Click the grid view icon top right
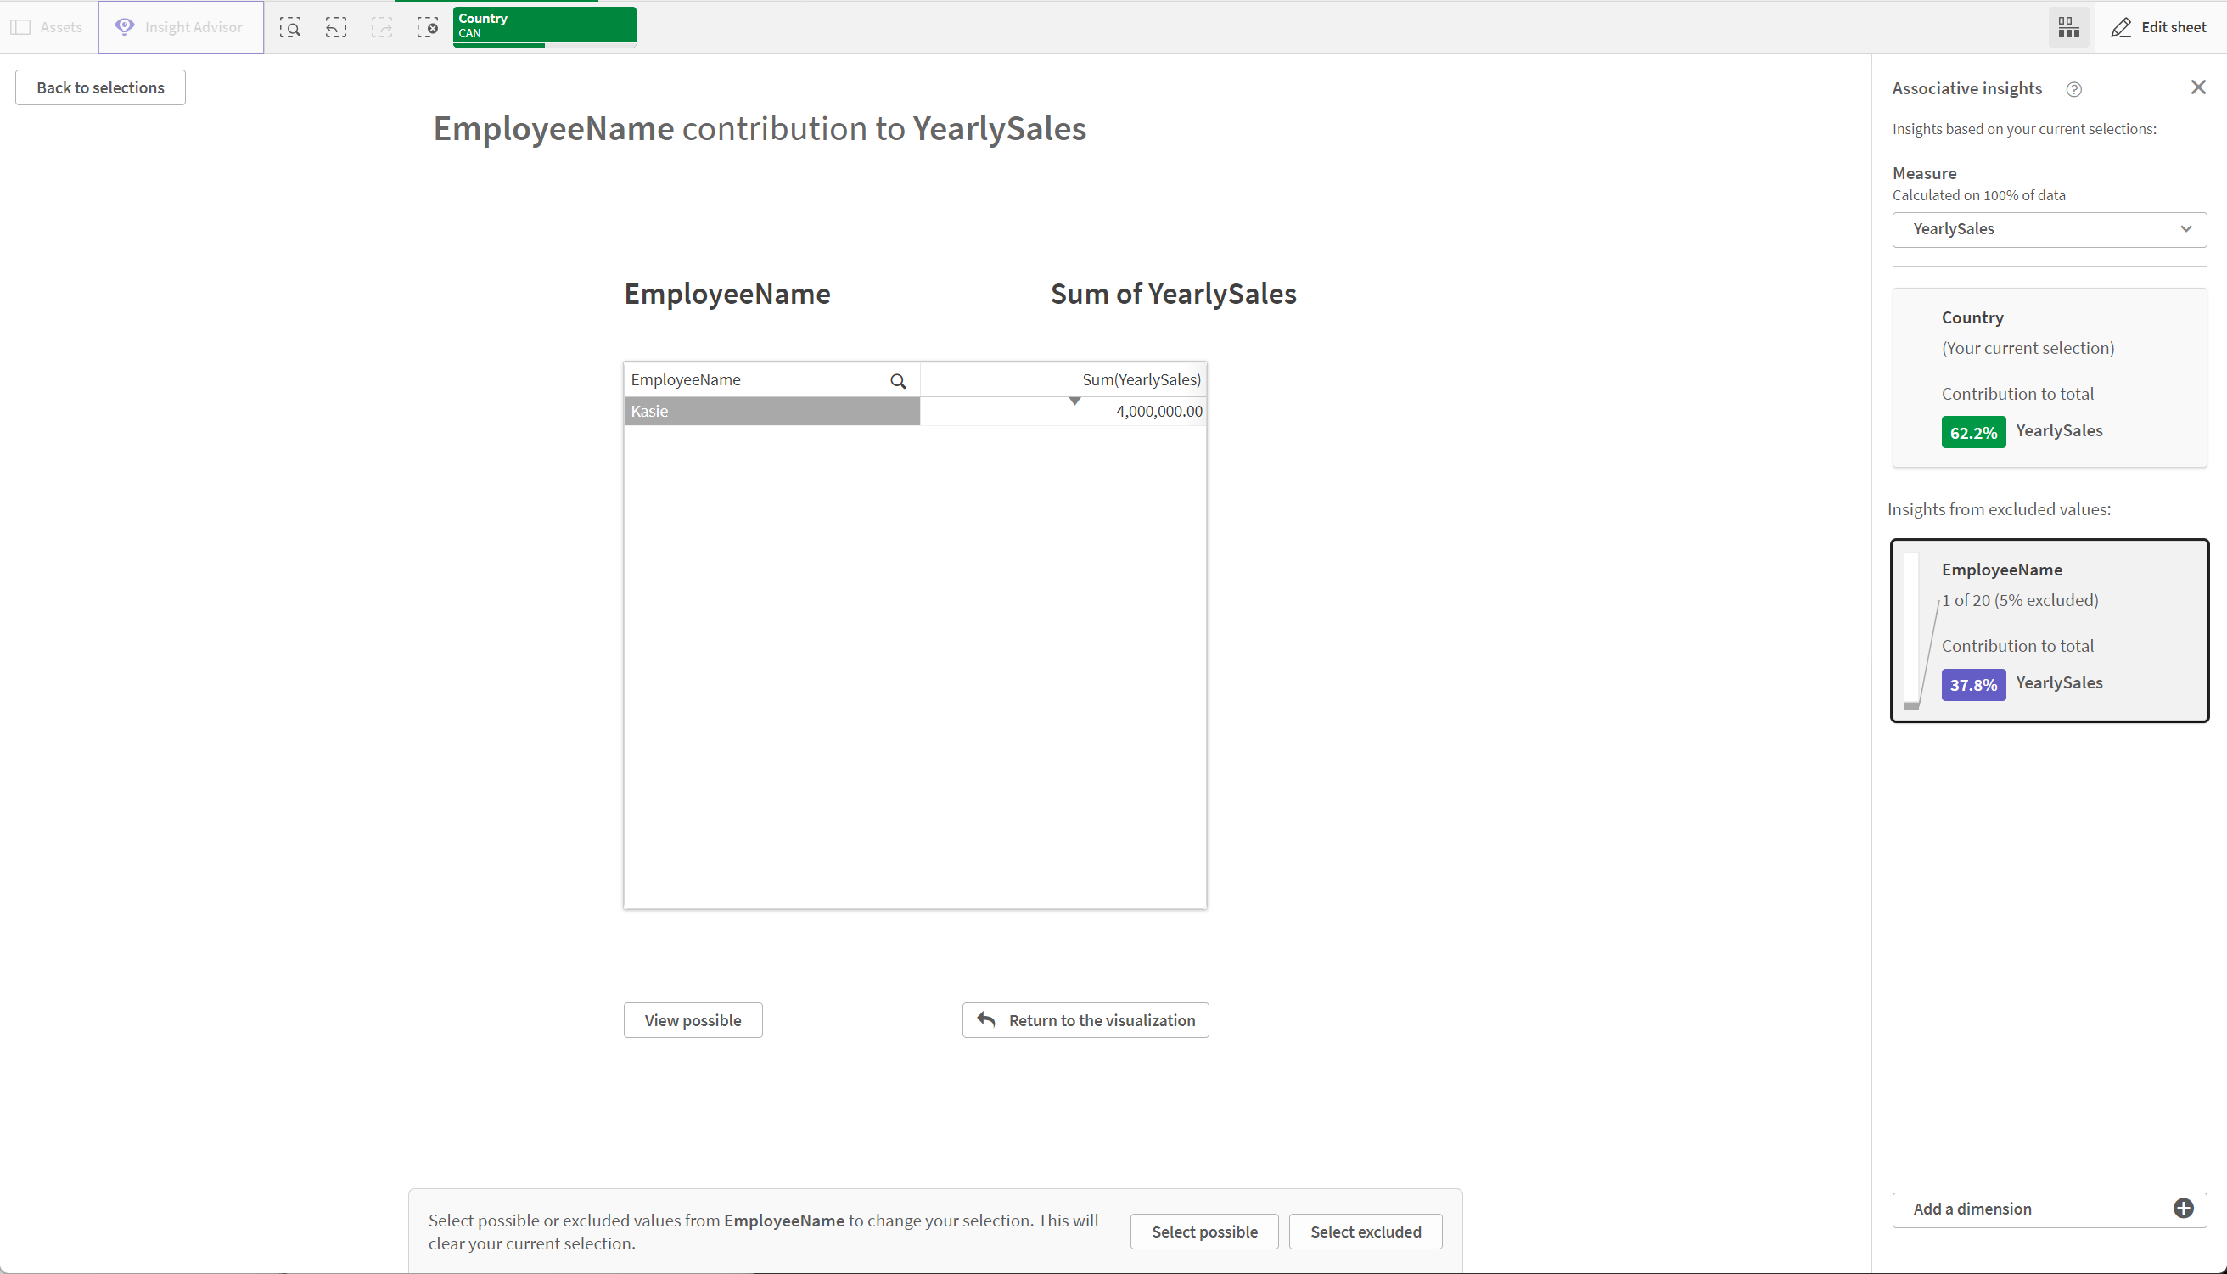The image size is (2227, 1274). coord(2068,26)
